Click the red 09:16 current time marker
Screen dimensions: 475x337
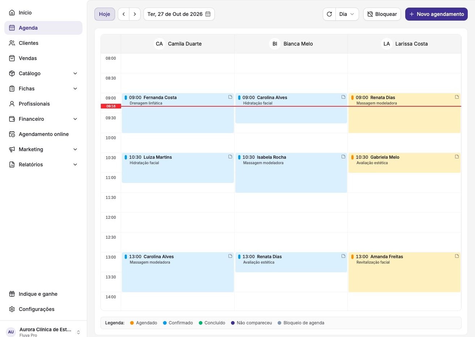111,106
